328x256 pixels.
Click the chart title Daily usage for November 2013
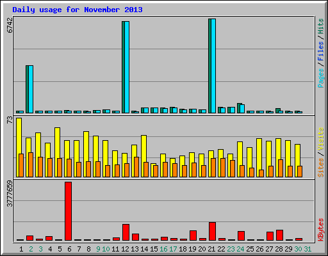pyautogui.click(x=78, y=10)
